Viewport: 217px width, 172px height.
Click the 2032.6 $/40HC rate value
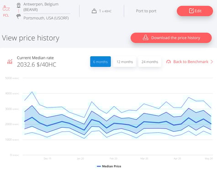(37, 64)
